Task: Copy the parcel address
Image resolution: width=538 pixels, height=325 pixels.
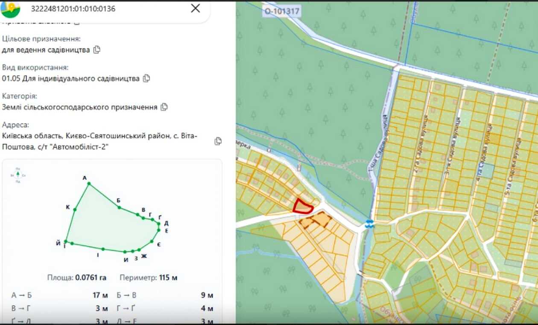Action: pyautogui.click(x=218, y=141)
